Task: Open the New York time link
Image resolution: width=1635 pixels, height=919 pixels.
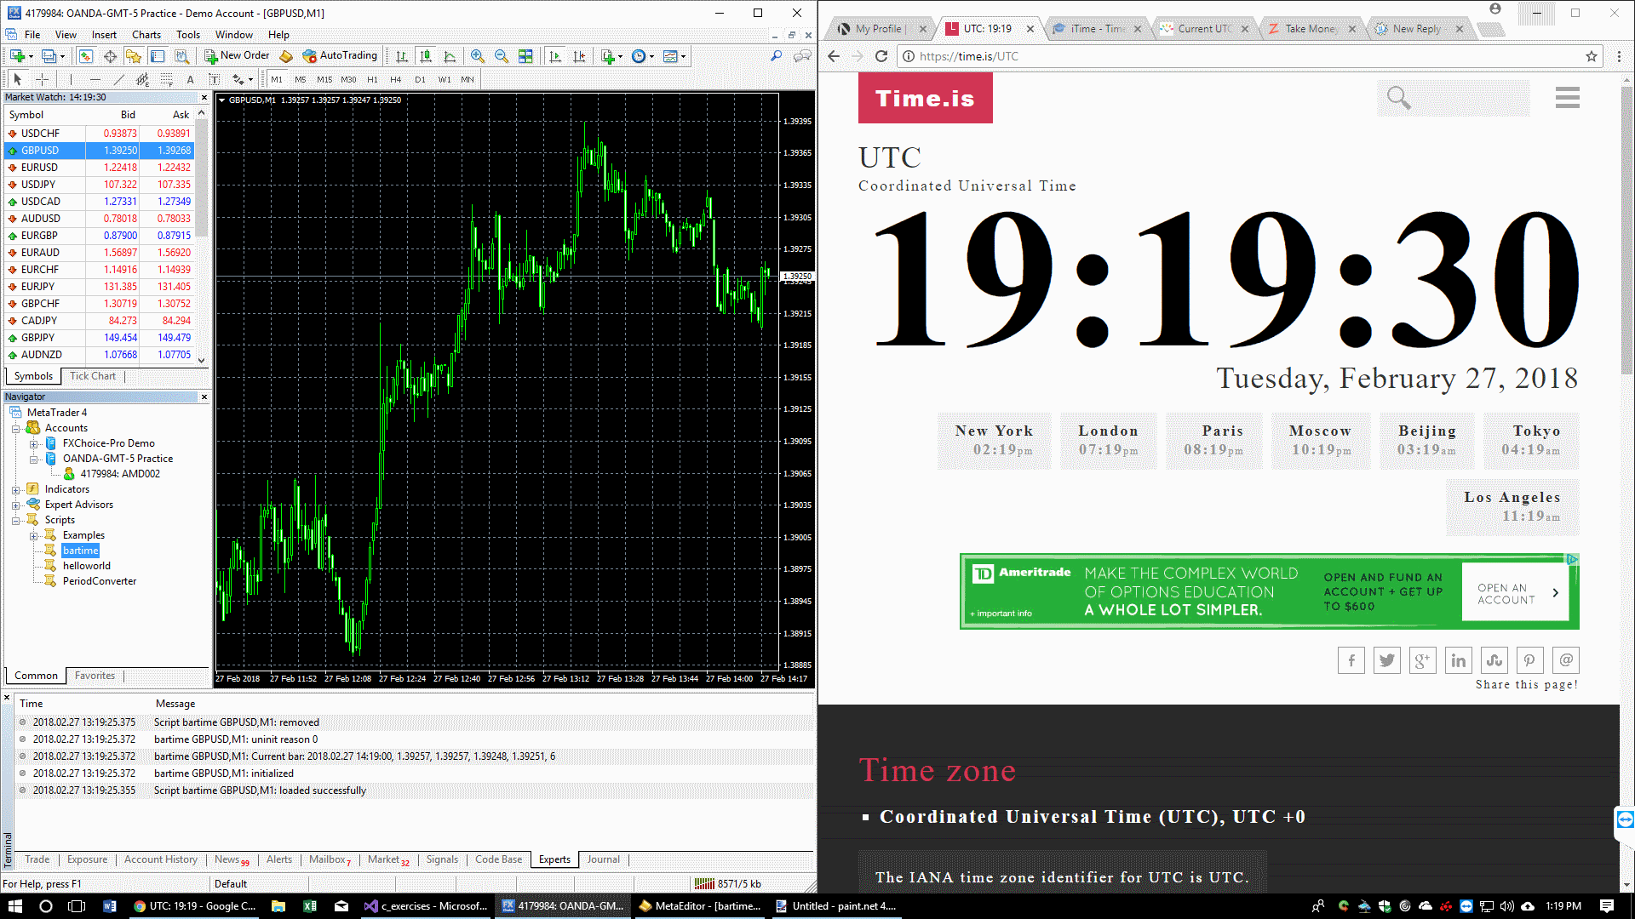Action: (994, 441)
